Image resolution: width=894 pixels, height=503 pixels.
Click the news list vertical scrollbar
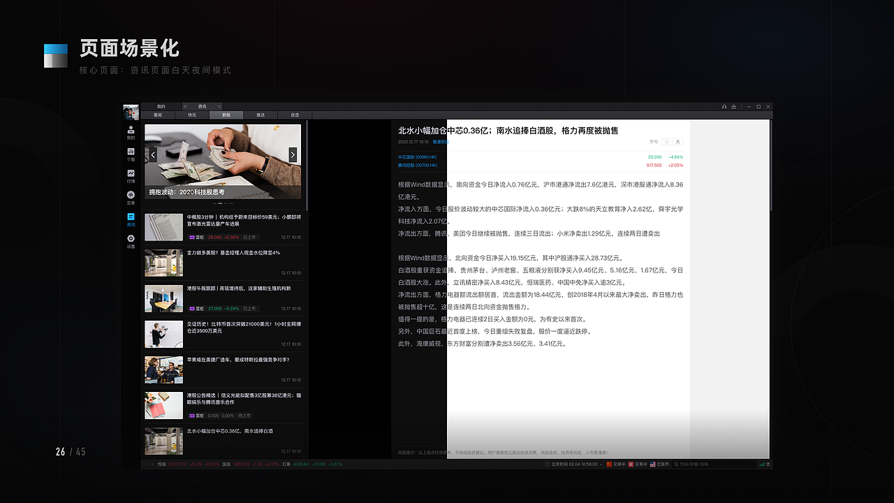(307, 166)
